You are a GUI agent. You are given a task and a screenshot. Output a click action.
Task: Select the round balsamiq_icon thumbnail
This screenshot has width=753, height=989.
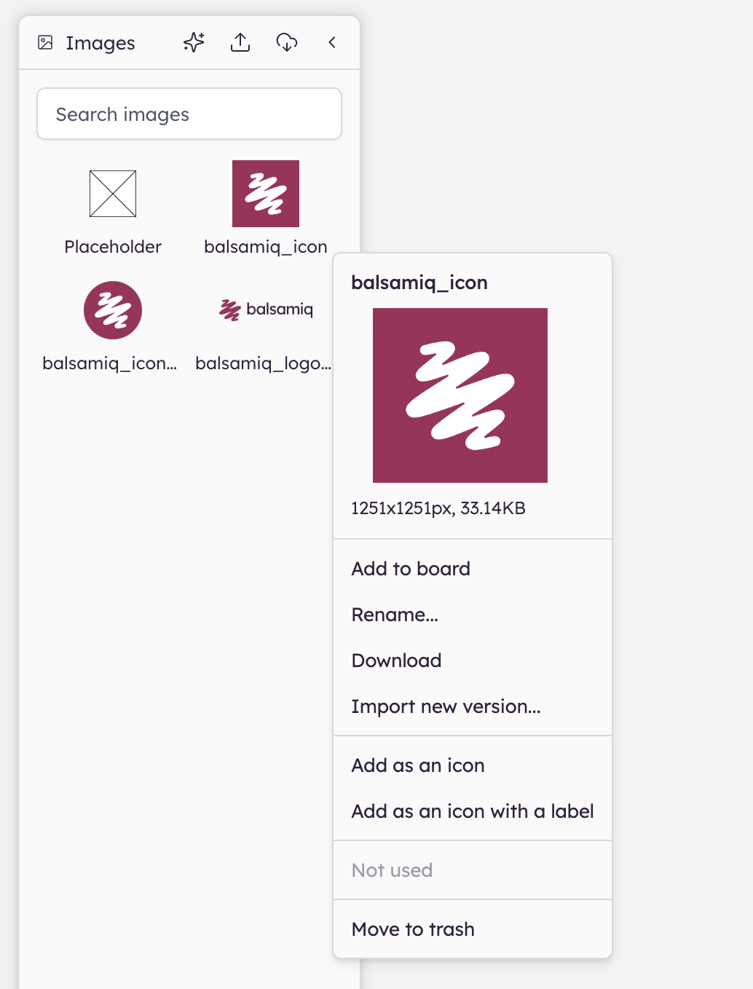113,310
